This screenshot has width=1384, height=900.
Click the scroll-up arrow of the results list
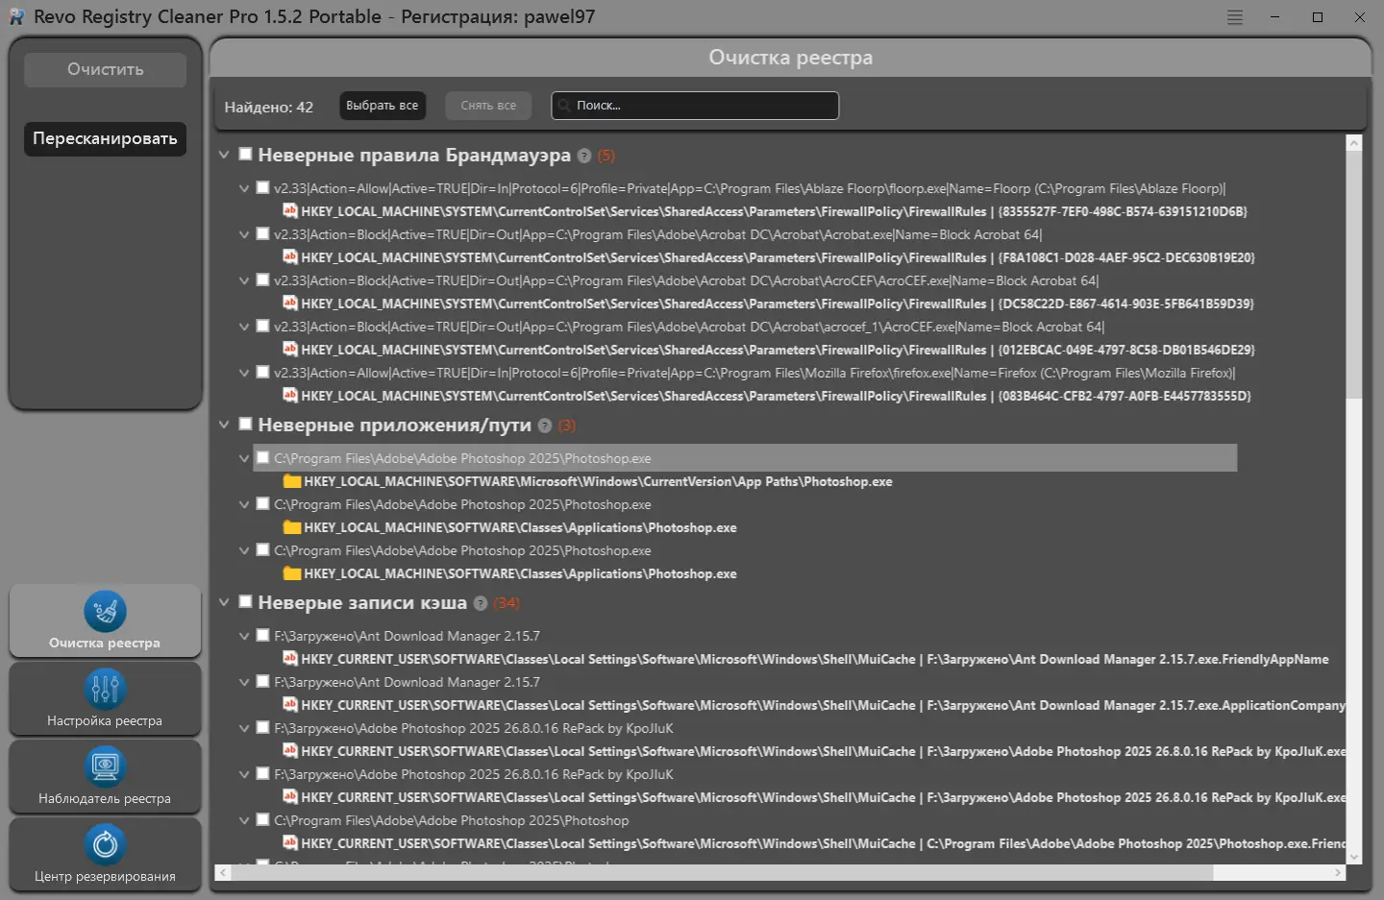[1354, 143]
